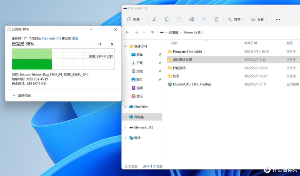Expand the Elements (F:) sidebar node

pyautogui.click(x=126, y=128)
